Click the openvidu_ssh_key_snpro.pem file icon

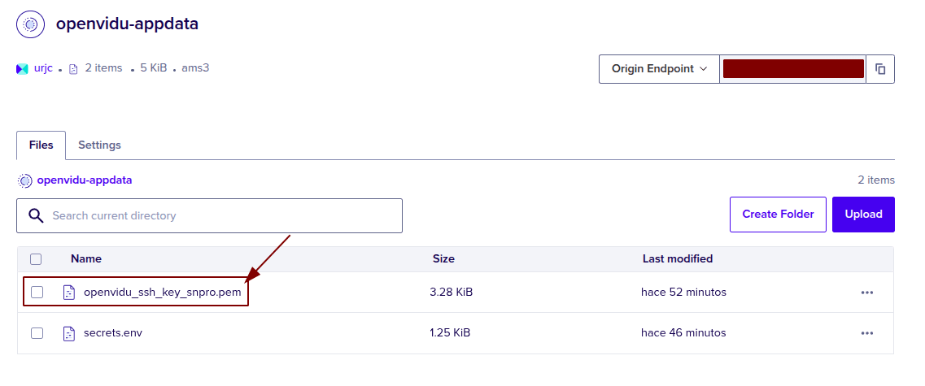point(69,292)
